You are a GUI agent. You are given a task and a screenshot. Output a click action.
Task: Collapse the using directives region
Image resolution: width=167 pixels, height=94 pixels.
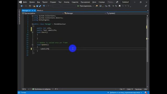click(32, 16)
